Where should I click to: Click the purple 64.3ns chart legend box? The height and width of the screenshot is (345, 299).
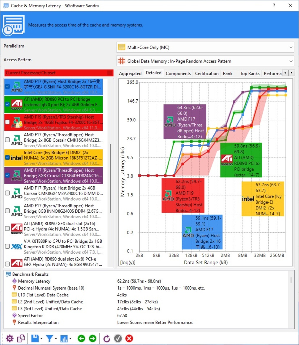point(185,121)
